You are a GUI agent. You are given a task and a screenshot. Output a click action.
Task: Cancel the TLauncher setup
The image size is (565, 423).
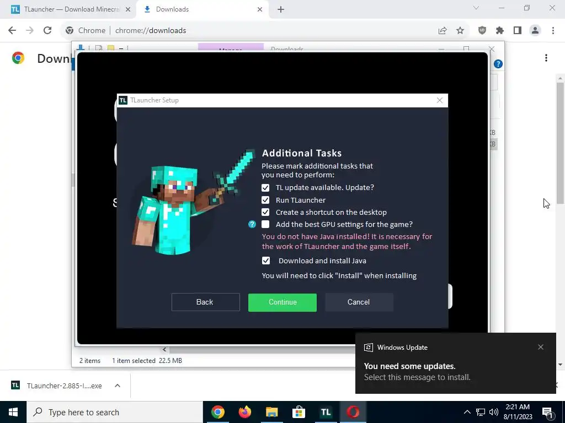[359, 302]
